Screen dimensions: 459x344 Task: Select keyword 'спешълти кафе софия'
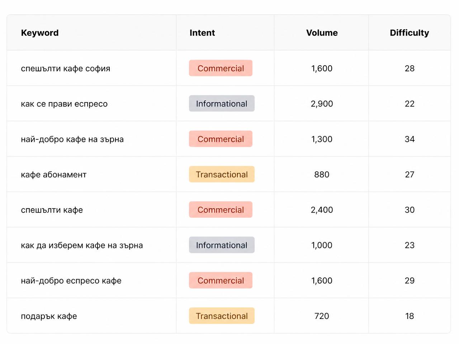(x=66, y=68)
